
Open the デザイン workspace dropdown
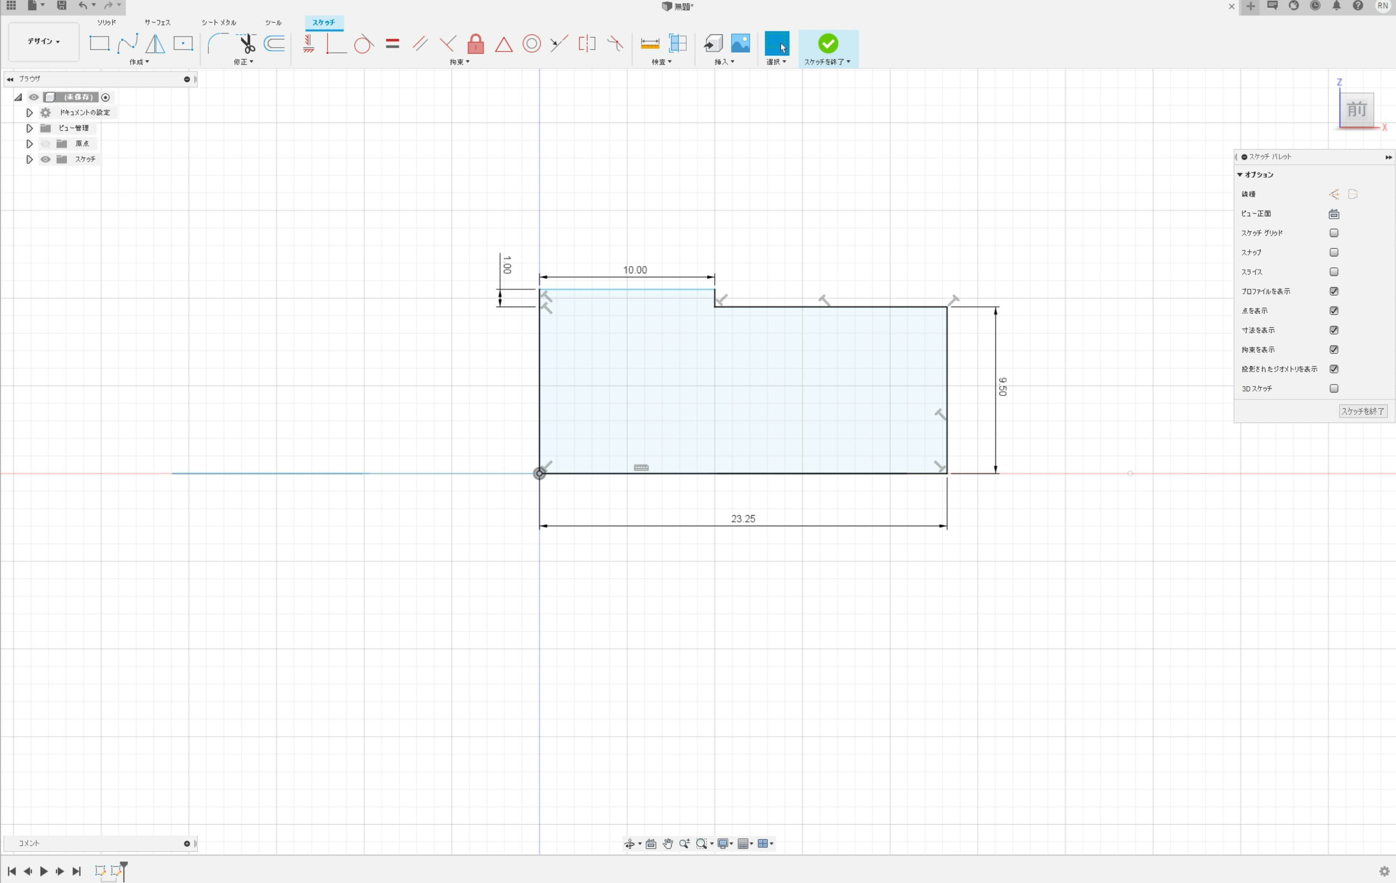click(44, 42)
